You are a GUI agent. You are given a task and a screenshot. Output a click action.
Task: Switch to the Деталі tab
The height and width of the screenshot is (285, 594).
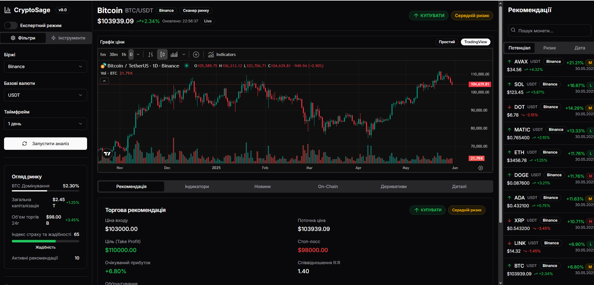pos(459,186)
